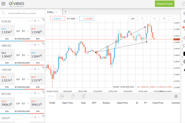Click GBPUSD SELL at 1.30435
This screenshot has width=185, height=123.
tap(7, 55)
